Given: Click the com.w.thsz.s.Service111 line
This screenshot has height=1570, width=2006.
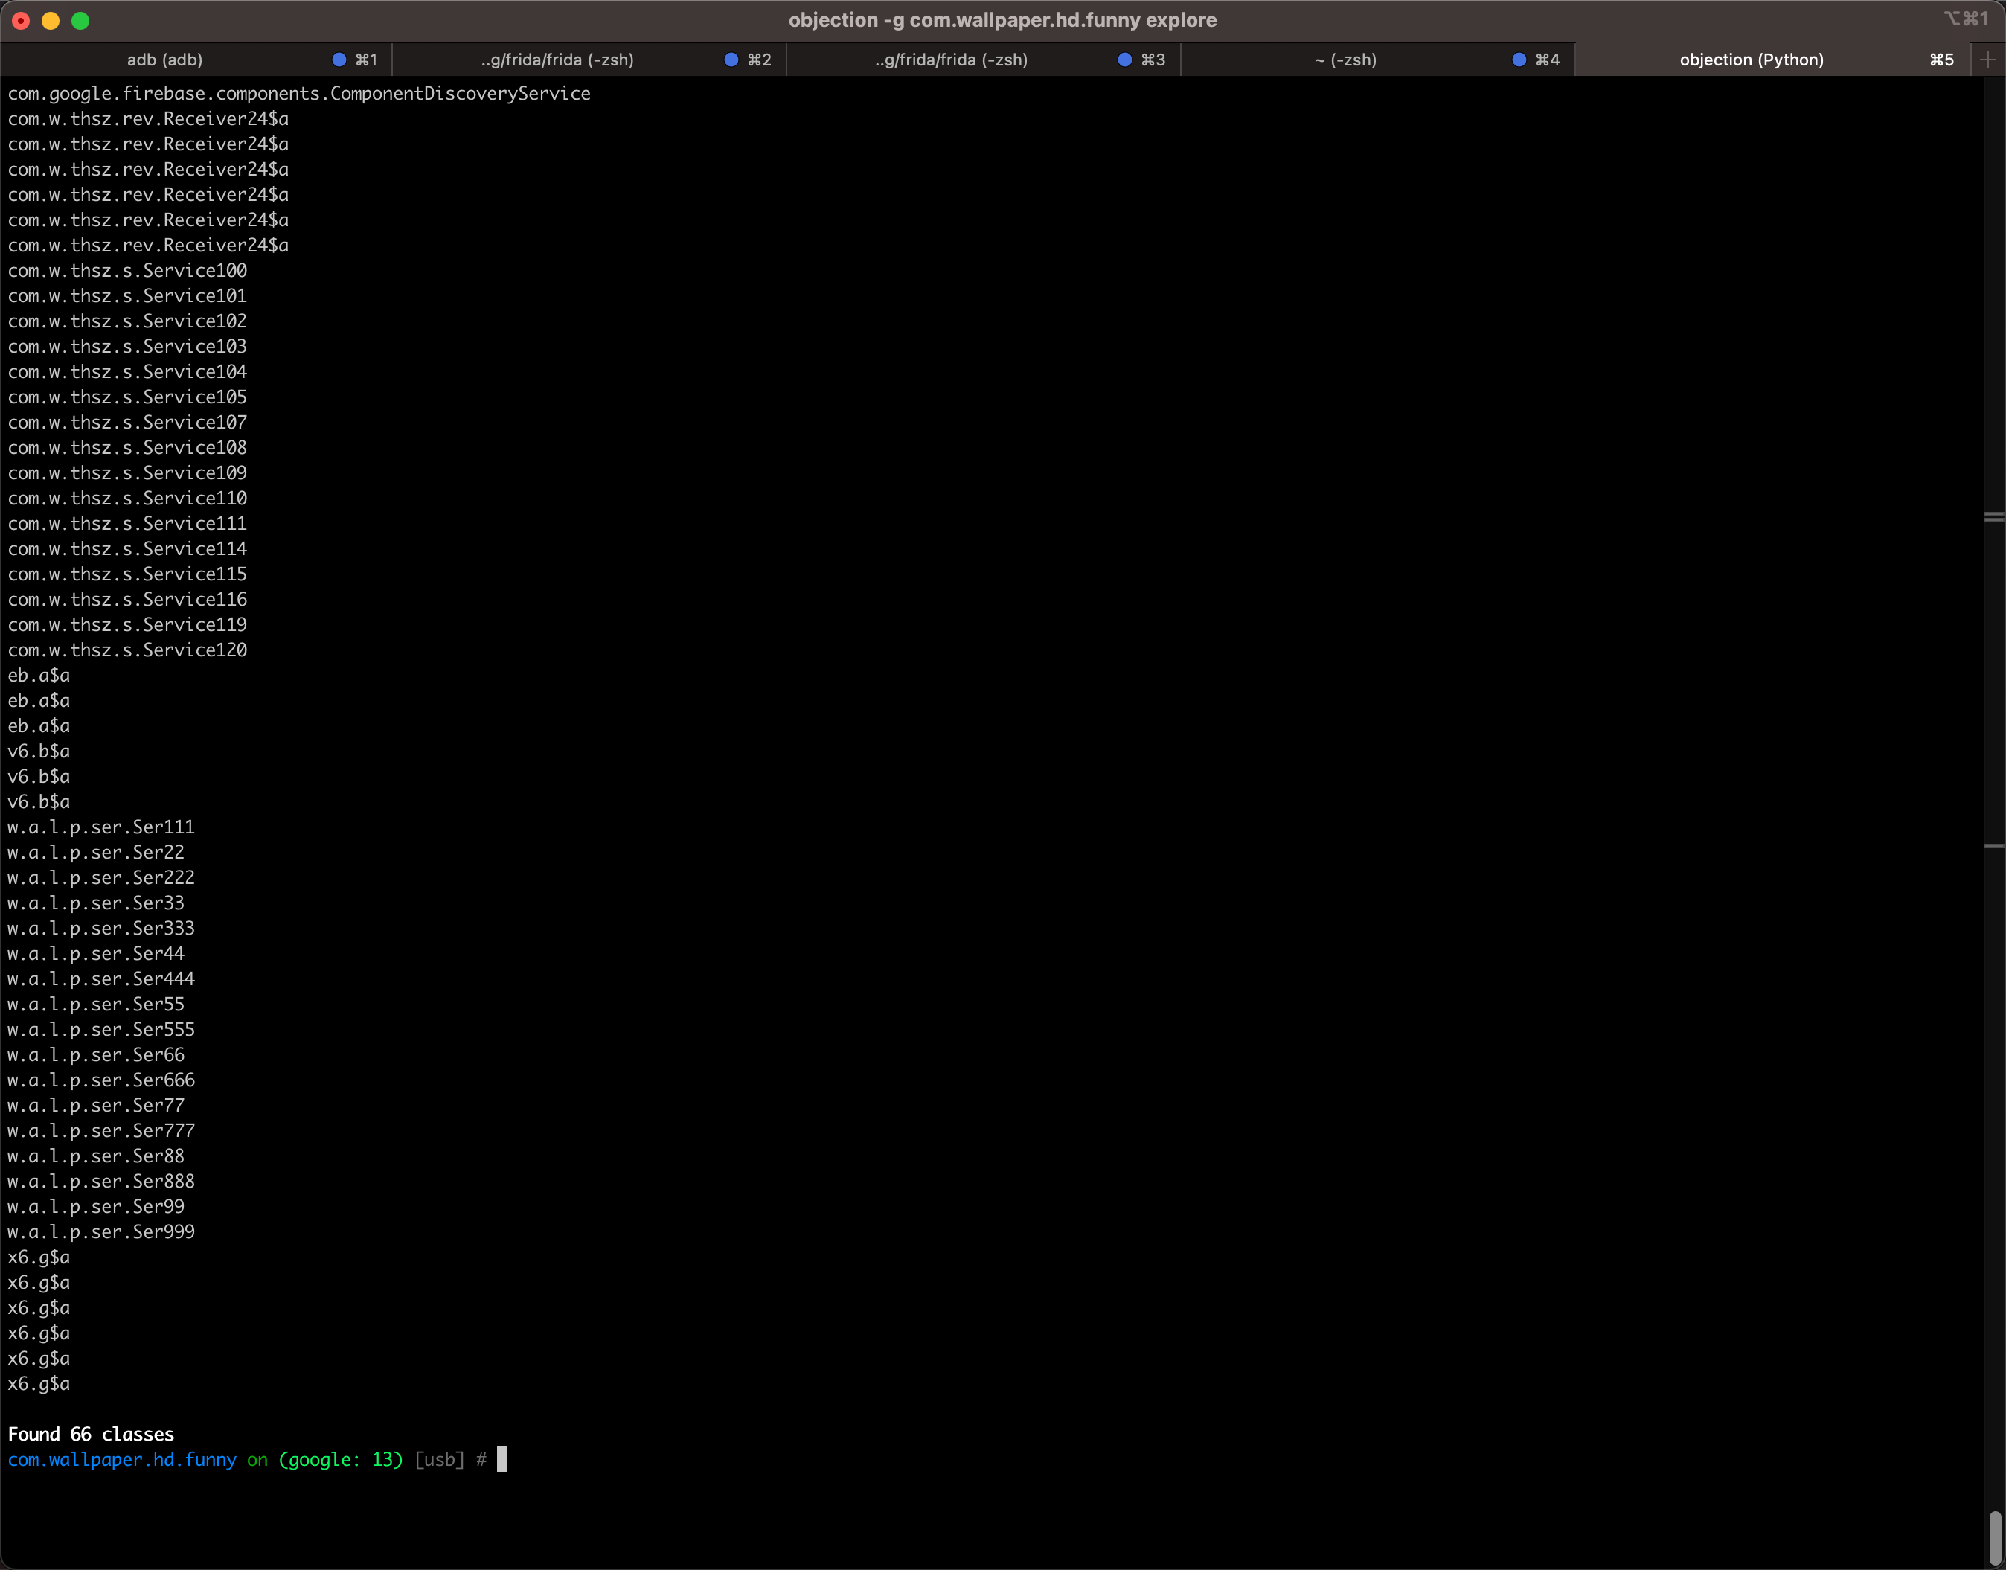Looking at the screenshot, I should coord(128,523).
